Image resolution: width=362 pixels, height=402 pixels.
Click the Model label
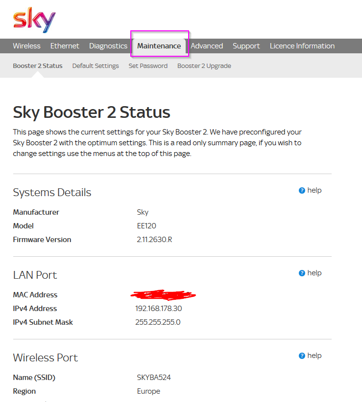tap(24, 226)
